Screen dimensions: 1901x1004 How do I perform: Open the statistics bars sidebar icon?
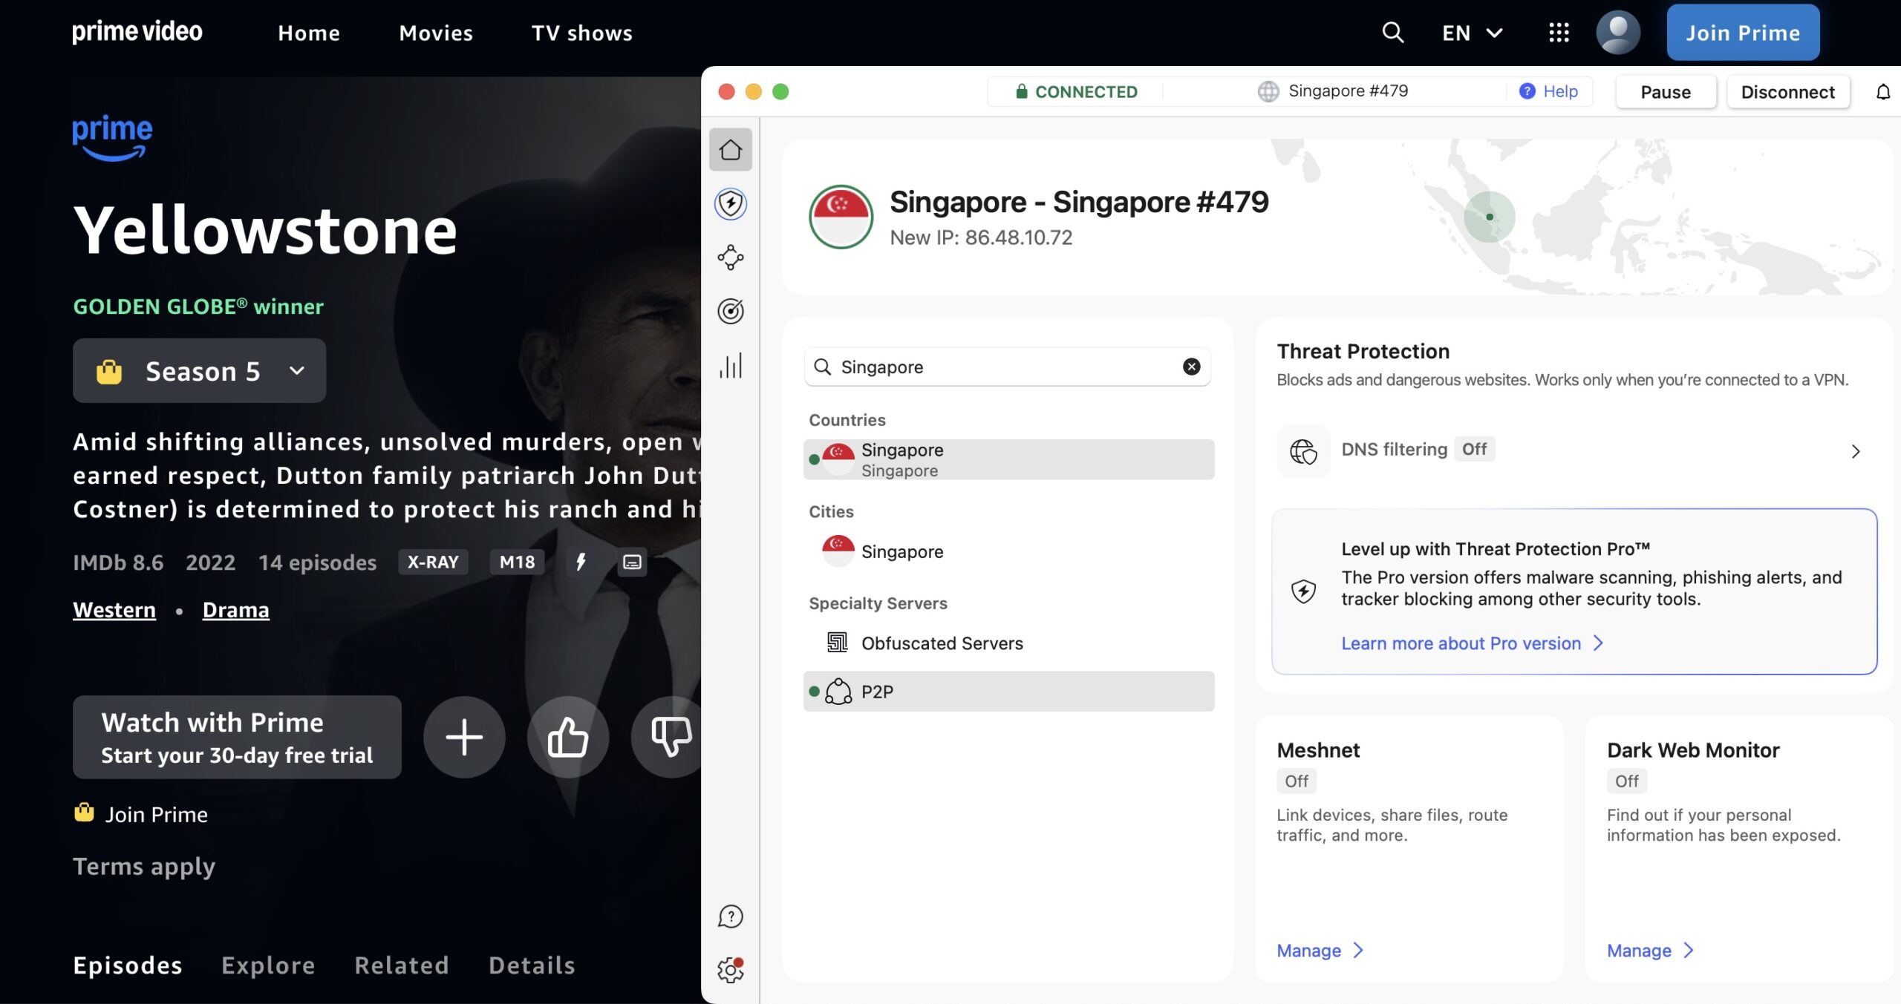coord(731,365)
